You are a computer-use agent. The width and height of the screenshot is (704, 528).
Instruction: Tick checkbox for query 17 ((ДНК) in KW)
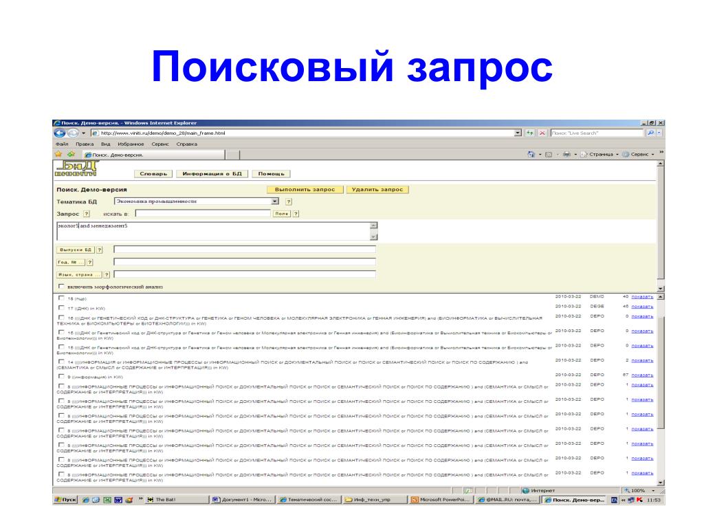click(61, 307)
